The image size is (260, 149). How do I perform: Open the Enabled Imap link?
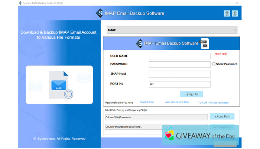coord(147,102)
